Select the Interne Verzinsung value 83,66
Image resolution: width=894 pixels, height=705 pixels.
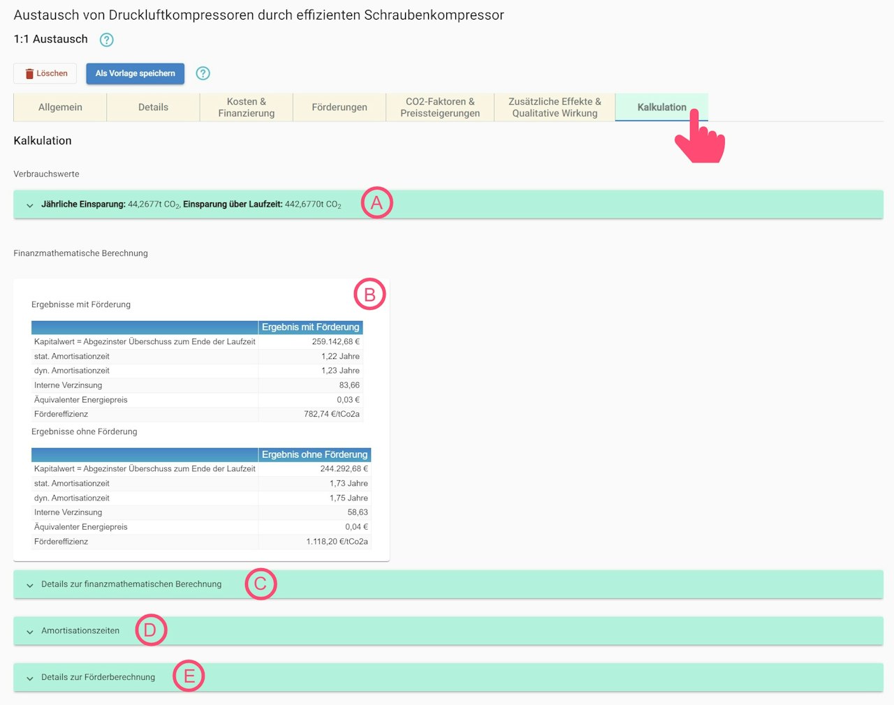tap(349, 385)
